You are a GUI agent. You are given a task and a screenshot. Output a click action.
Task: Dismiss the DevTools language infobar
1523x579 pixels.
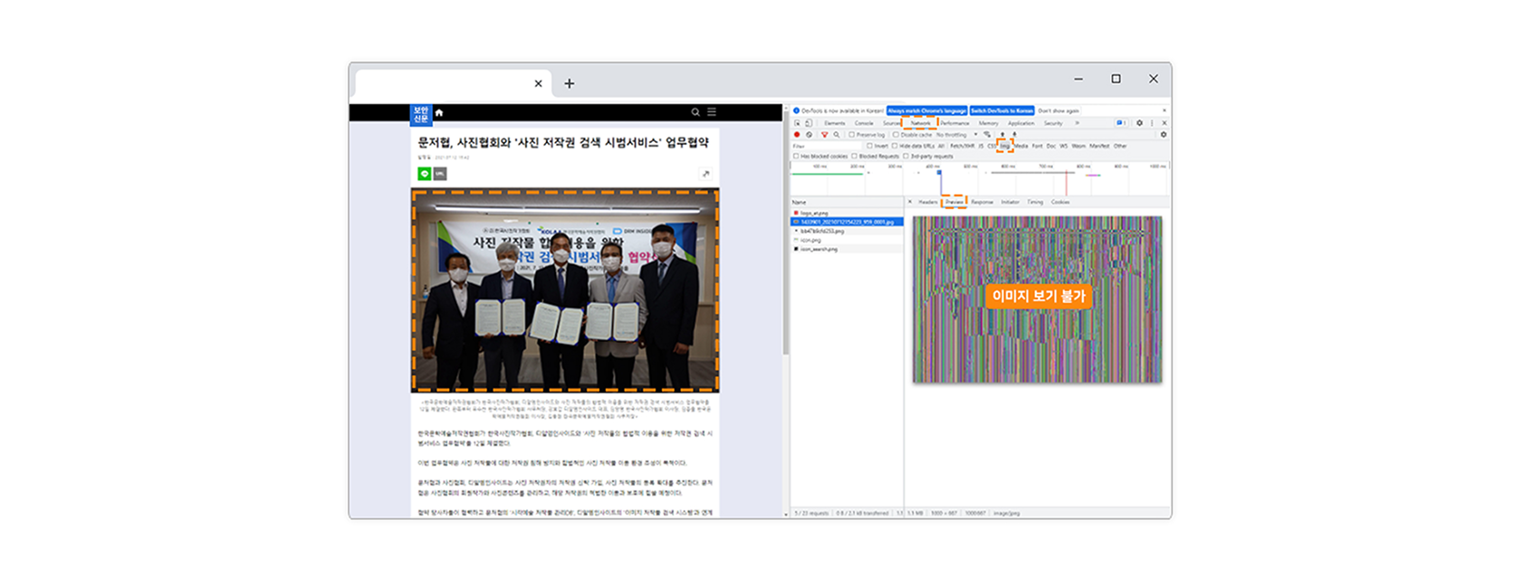(x=1164, y=110)
